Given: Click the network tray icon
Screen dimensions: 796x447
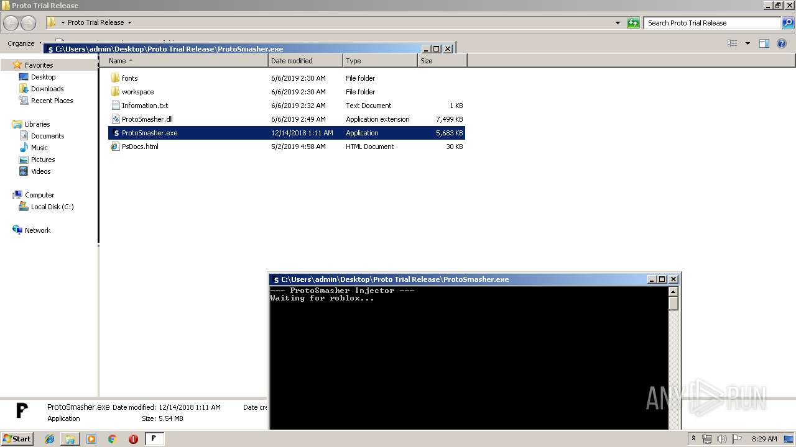Looking at the screenshot, I should (x=707, y=439).
